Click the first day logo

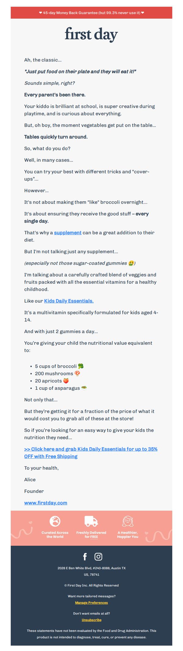pyautogui.click(x=91, y=34)
